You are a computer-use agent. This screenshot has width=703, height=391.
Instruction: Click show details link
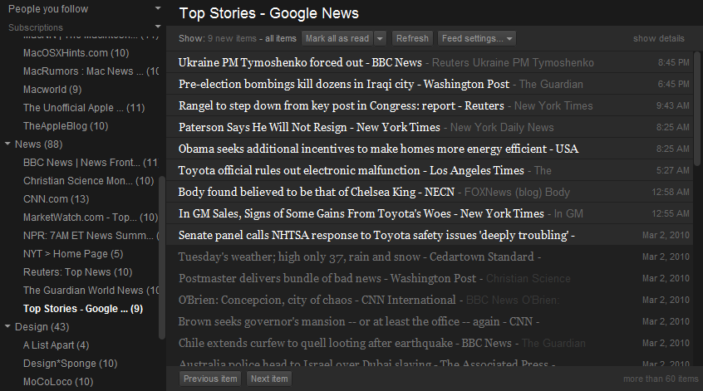point(659,38)
